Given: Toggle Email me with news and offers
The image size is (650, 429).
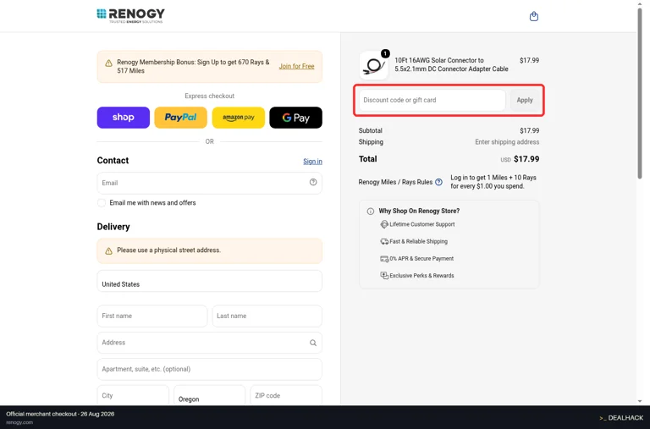Looking at the screenshot, I should [102, 203].
